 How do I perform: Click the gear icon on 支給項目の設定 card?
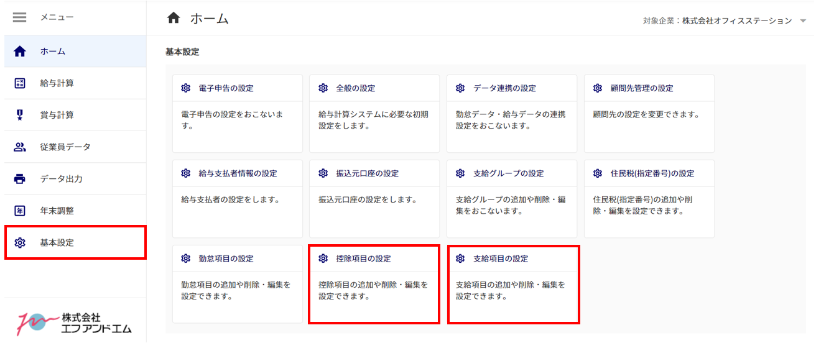[x=460, y=258]
